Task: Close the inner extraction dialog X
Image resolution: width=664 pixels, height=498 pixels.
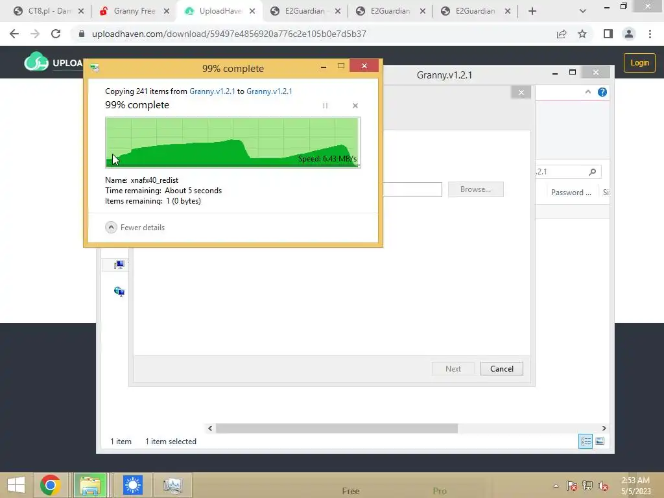Action: pos(521,92)
